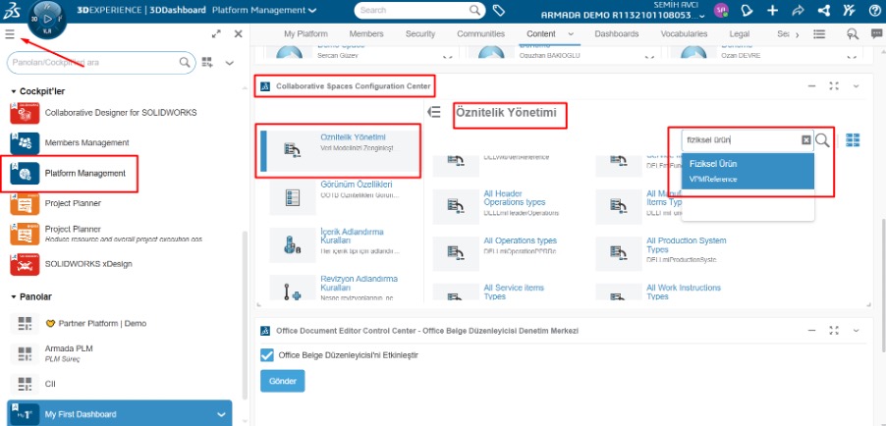
Task: Switch to tile view icon in the Configuration Center
Action: [853, 140]
